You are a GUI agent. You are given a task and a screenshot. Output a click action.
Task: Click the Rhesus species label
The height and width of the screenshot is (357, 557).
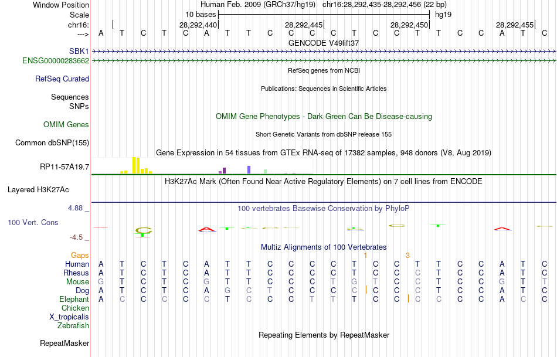(76, 273)
